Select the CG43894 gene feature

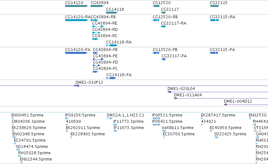97,6
